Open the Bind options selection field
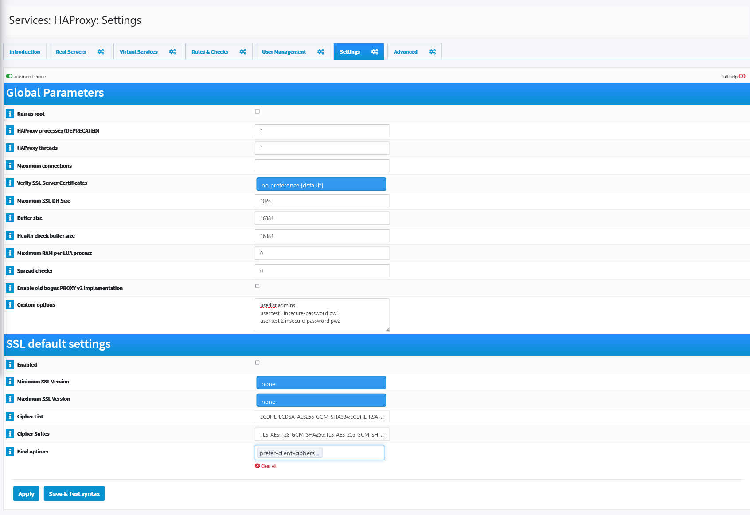The image size is (750, 515). (x=320, y=453)
